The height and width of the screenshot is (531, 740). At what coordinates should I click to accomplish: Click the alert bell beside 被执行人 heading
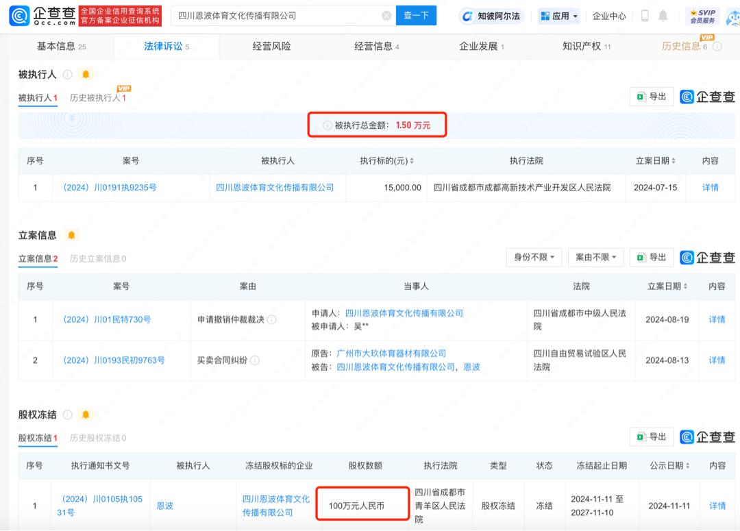click(x=86, y=74)
